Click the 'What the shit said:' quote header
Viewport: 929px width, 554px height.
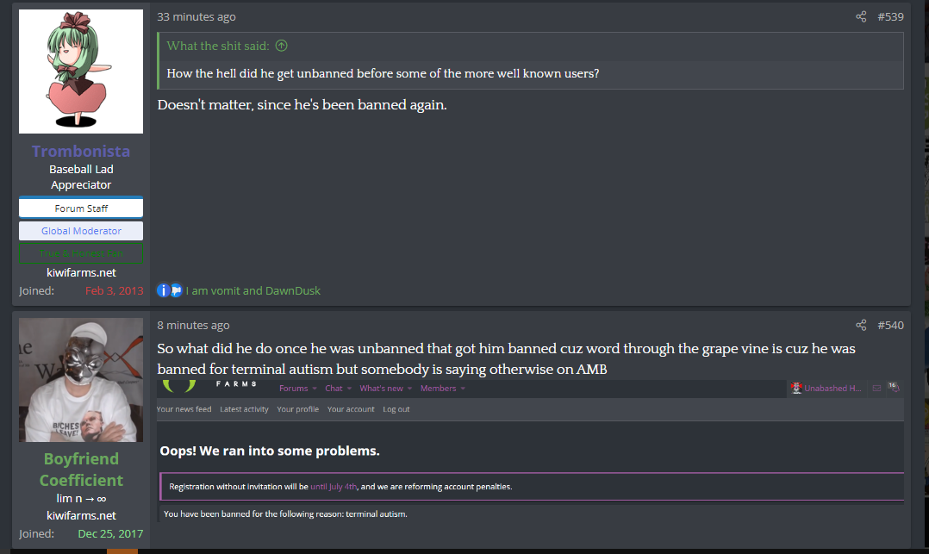tap(218, 46)
